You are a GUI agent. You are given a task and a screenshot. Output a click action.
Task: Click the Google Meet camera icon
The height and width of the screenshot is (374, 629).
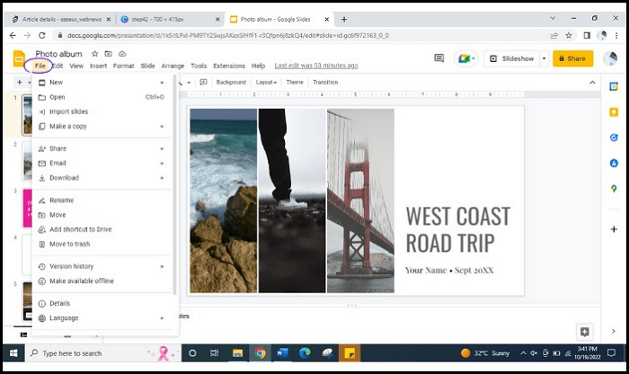coord(465,58)
